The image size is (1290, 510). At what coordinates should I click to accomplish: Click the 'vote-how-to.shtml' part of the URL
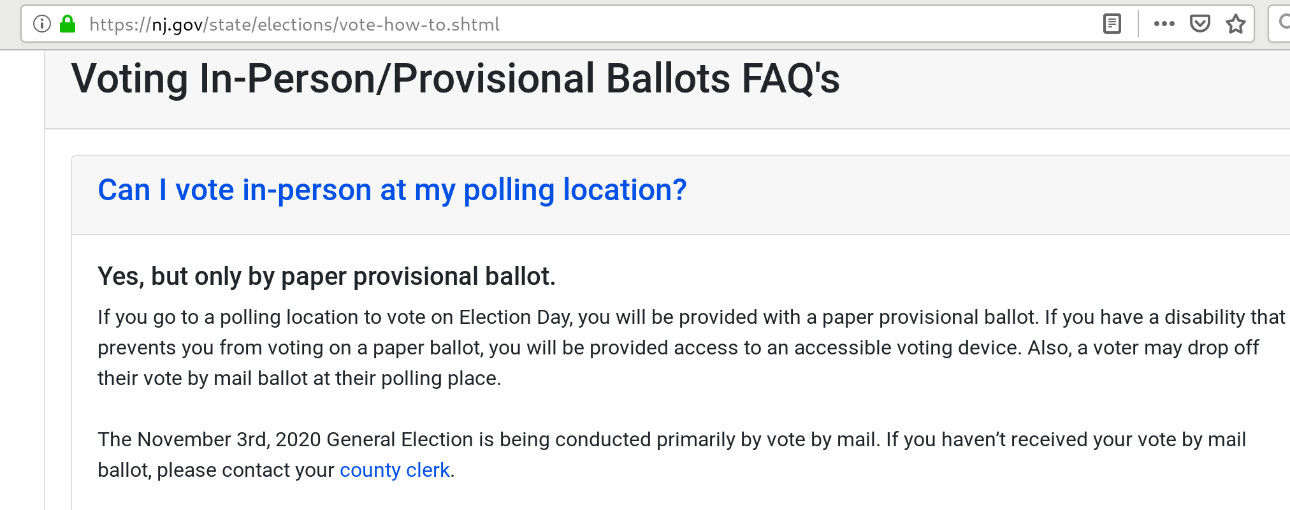click(419, 24)
